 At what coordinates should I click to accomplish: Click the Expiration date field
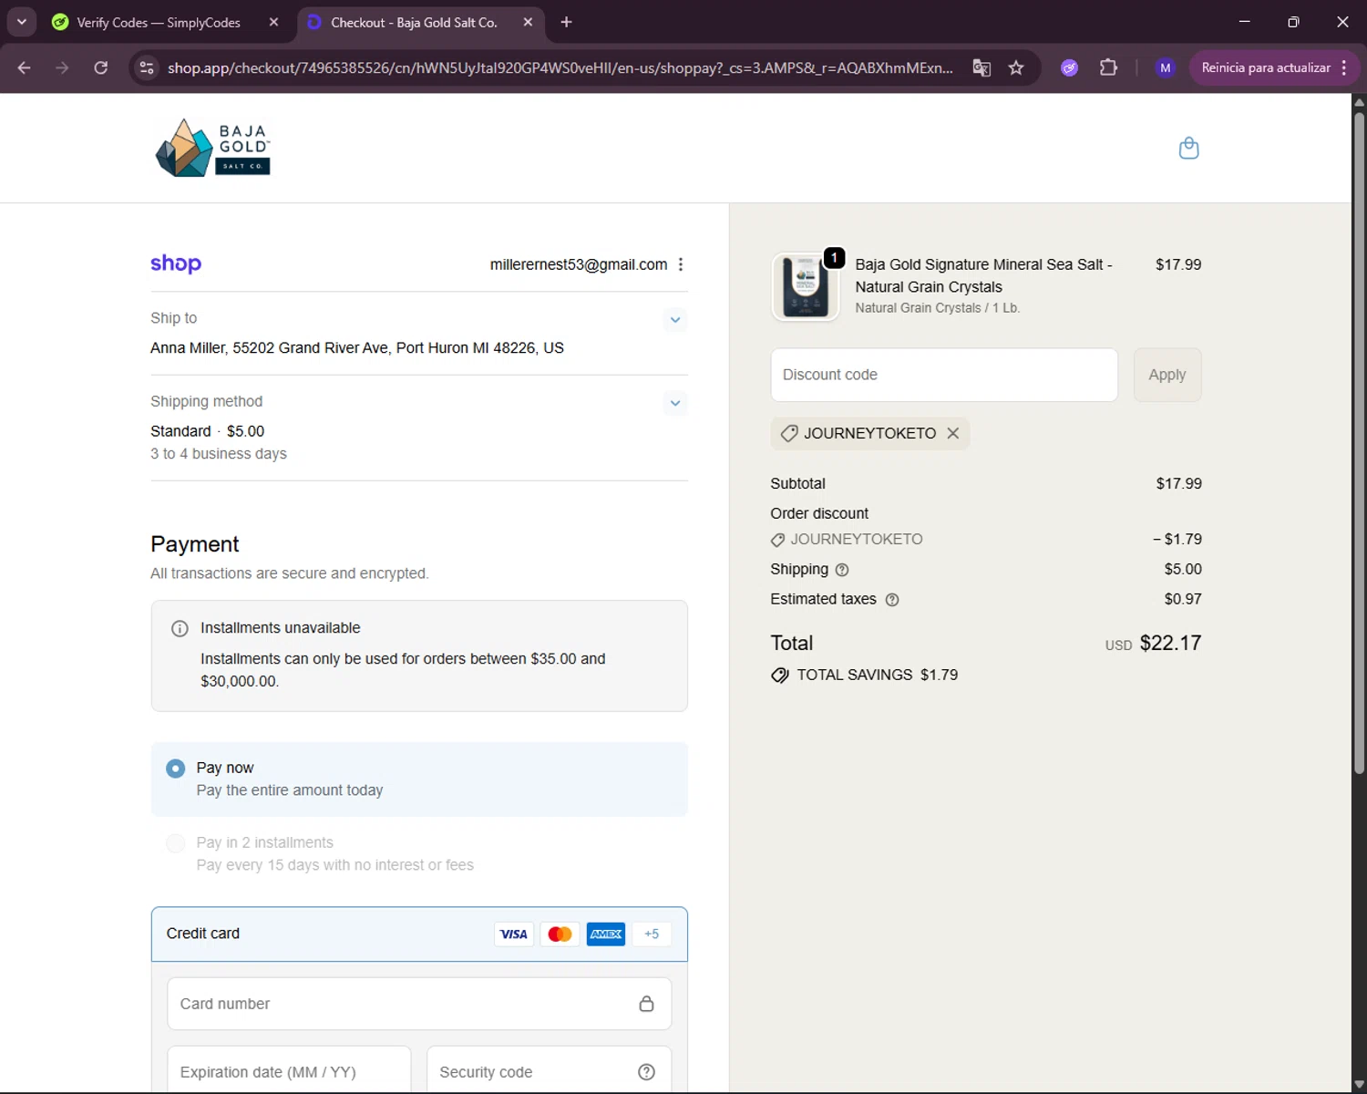pos(290,1070)
